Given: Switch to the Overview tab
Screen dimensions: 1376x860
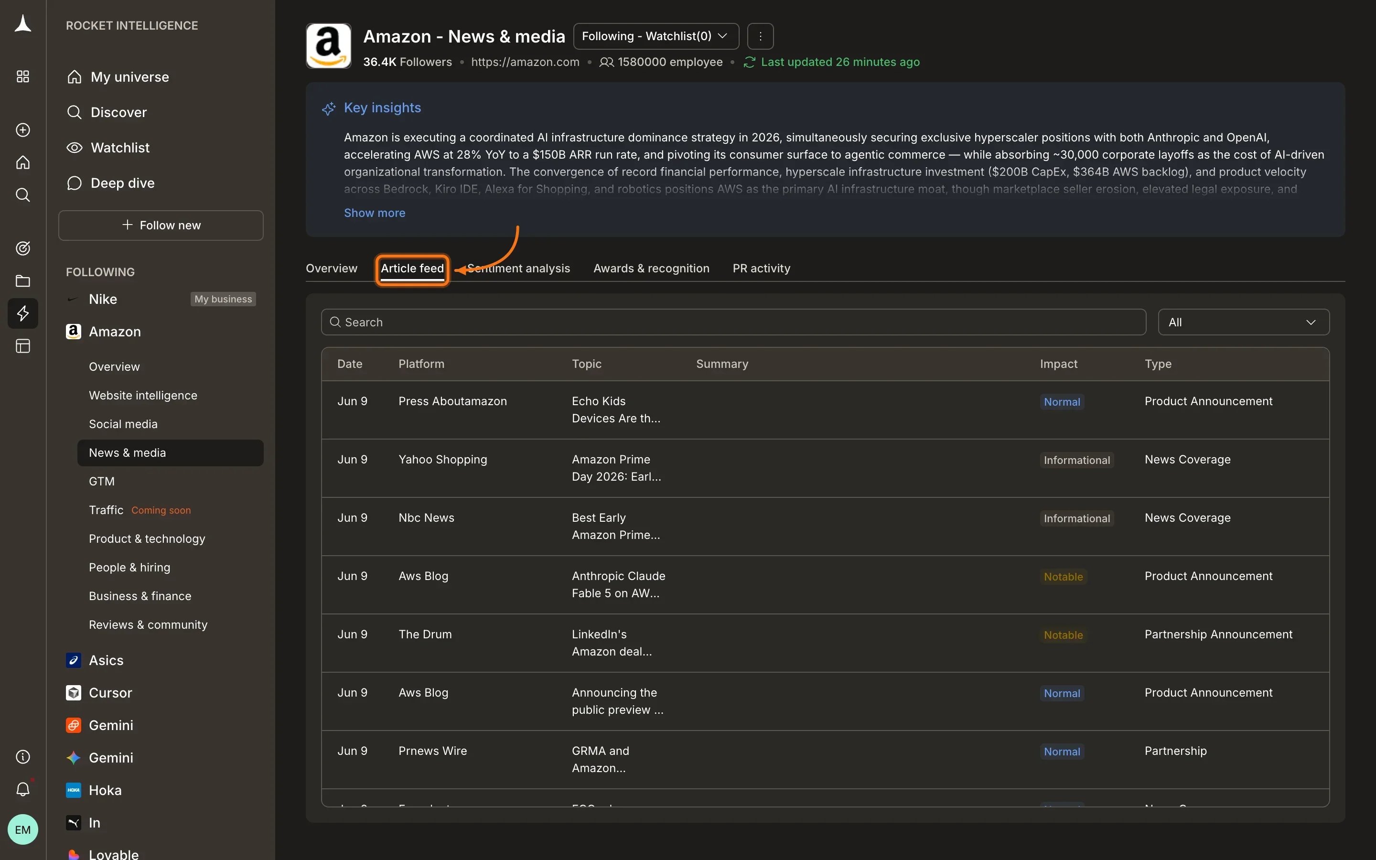Looking at the screenshot, I should [x=332, y=268].
